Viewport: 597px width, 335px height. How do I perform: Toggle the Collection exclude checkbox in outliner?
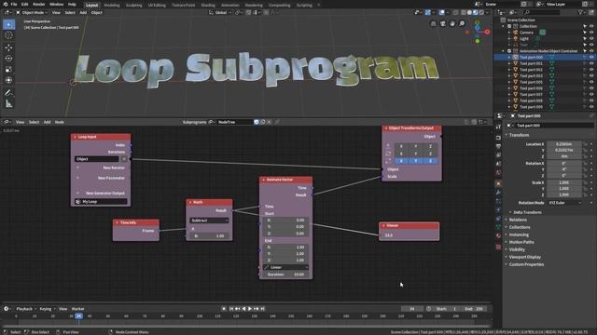[509, 26]
